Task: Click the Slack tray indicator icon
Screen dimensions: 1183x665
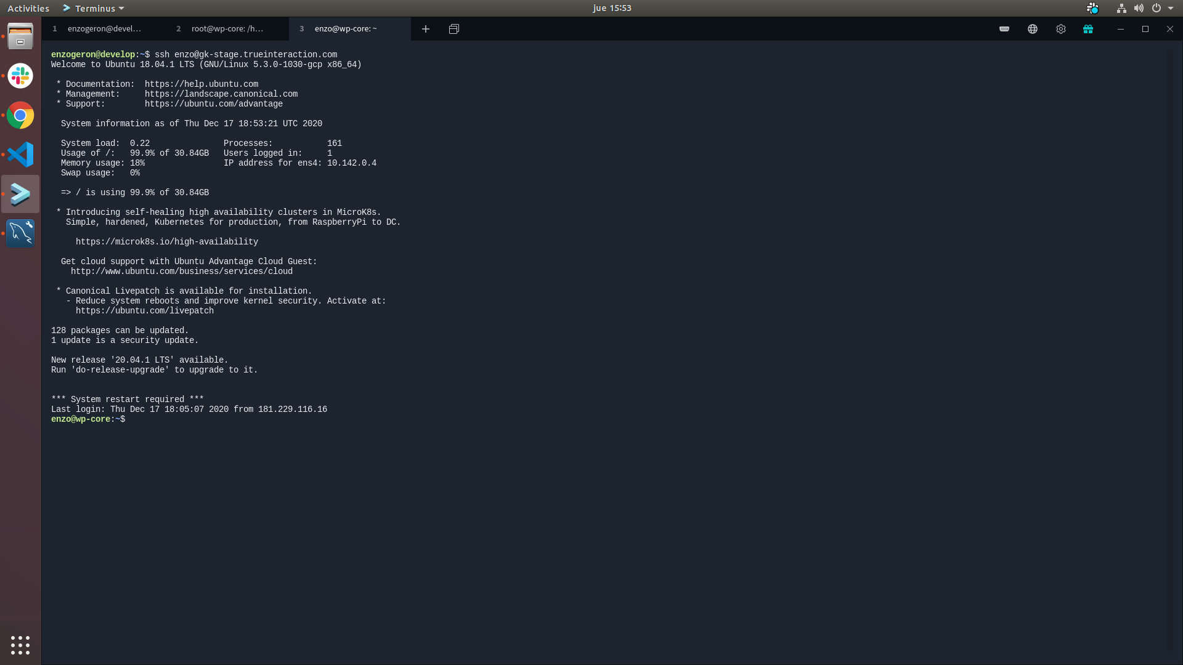Action: pyautogui.click(x=1092, y=8)
